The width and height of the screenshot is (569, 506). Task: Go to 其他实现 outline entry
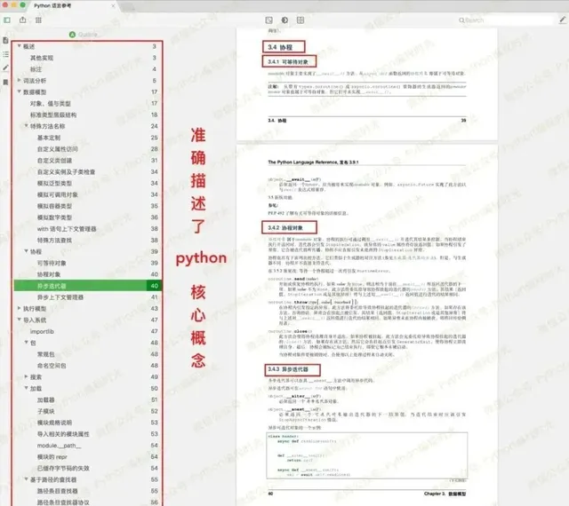[42, 58]
